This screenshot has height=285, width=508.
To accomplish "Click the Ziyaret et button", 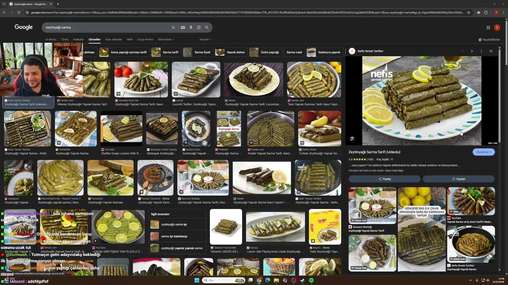I will point(483,152).
